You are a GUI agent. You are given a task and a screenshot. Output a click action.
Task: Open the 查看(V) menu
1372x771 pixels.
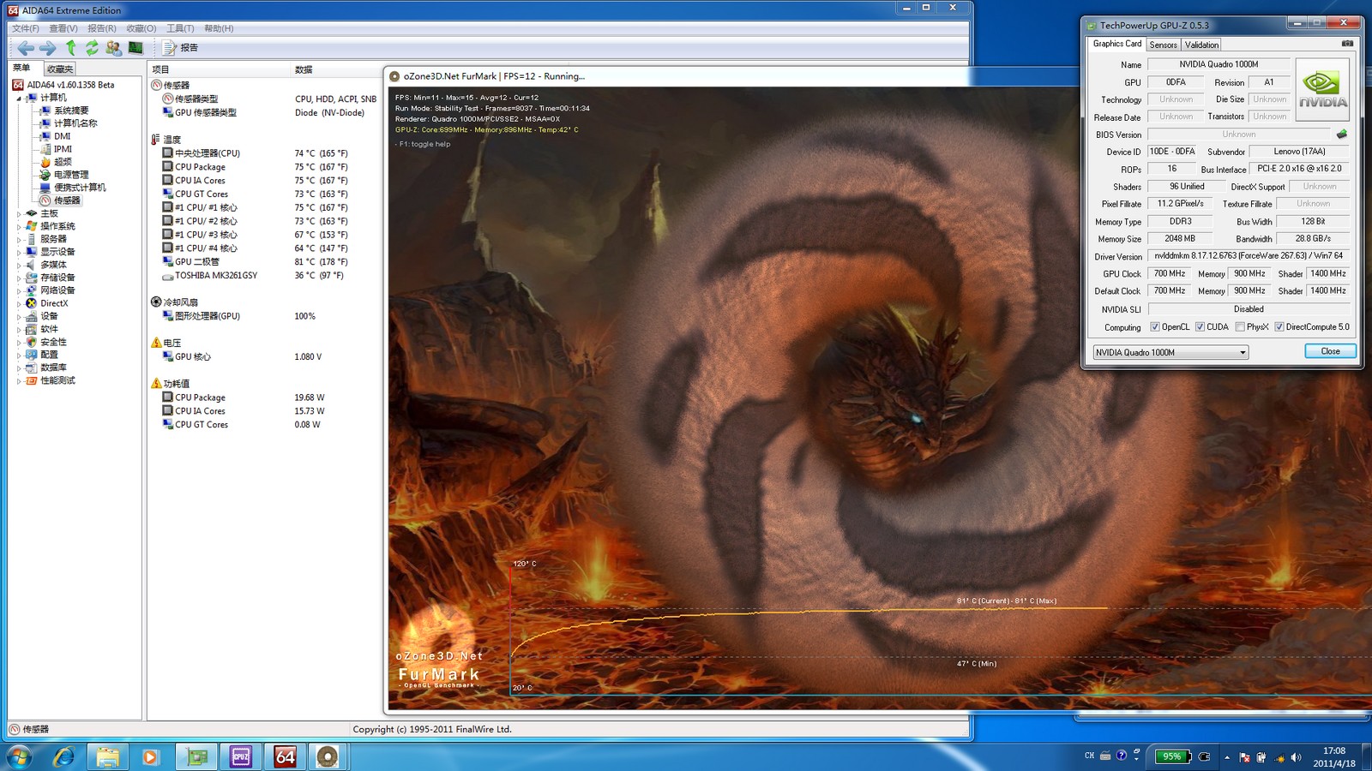63,28
